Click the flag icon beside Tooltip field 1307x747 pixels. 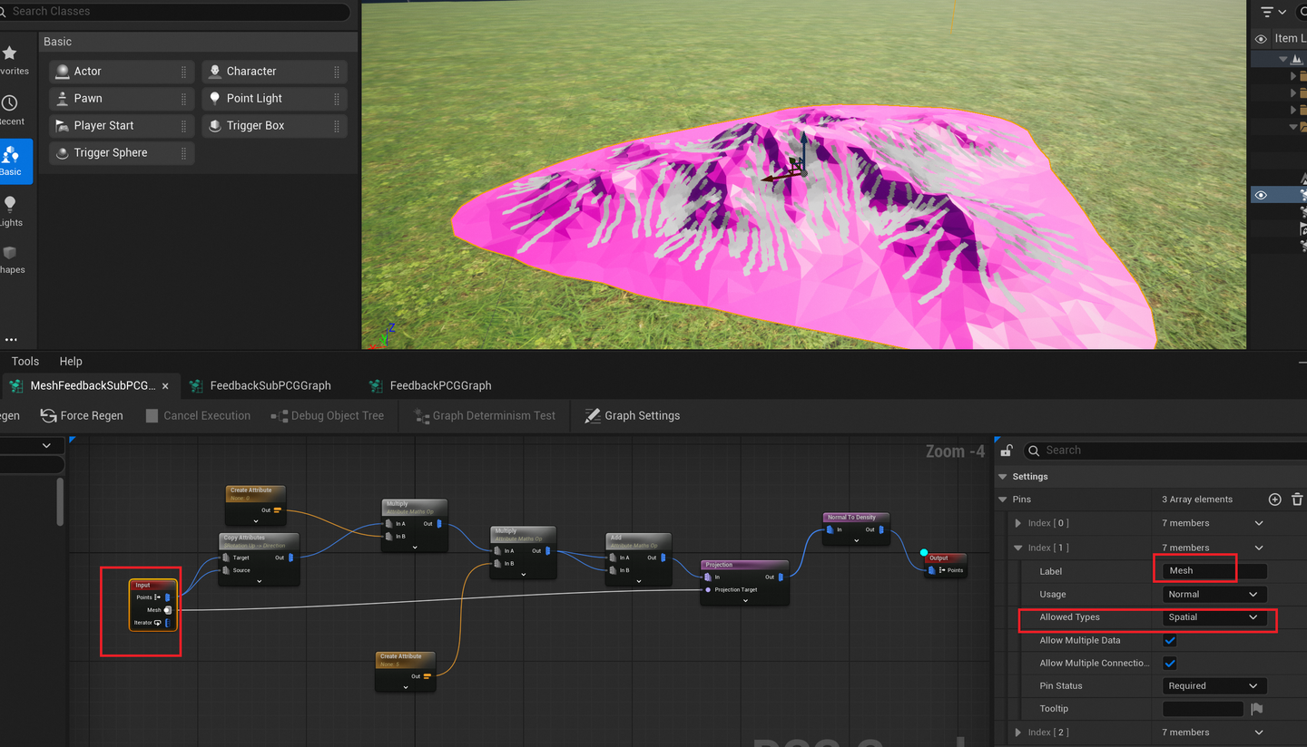pos(1256,709)
